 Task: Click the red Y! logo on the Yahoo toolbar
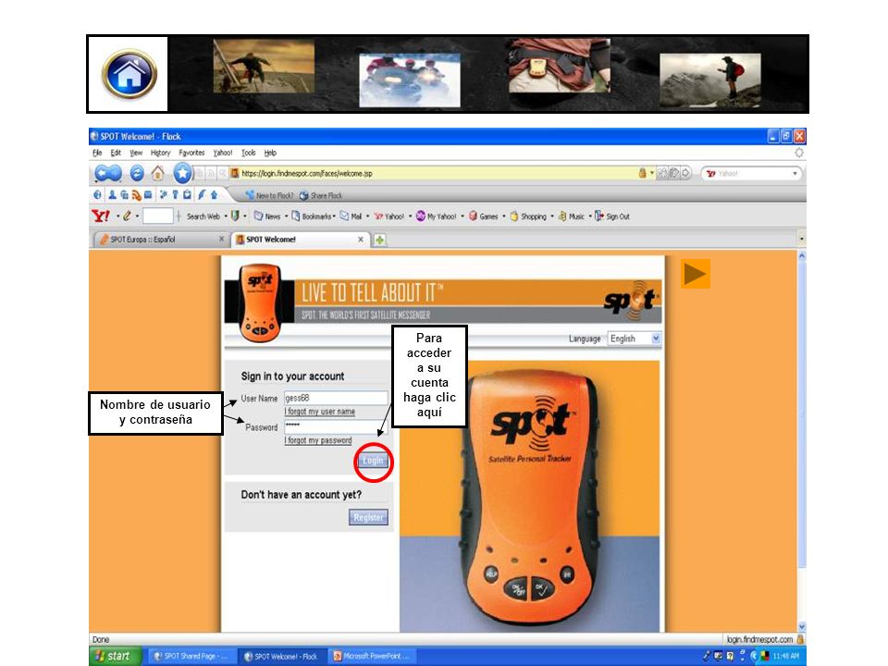[101, 216]
